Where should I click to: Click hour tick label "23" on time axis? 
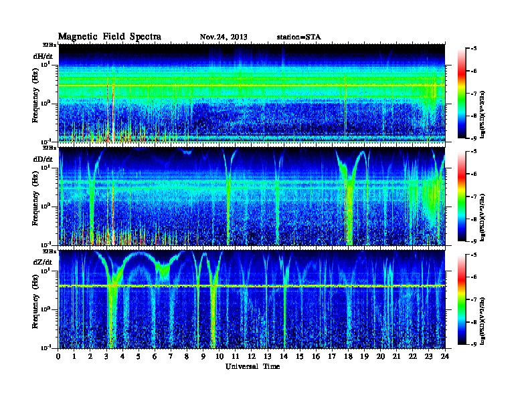429,356
